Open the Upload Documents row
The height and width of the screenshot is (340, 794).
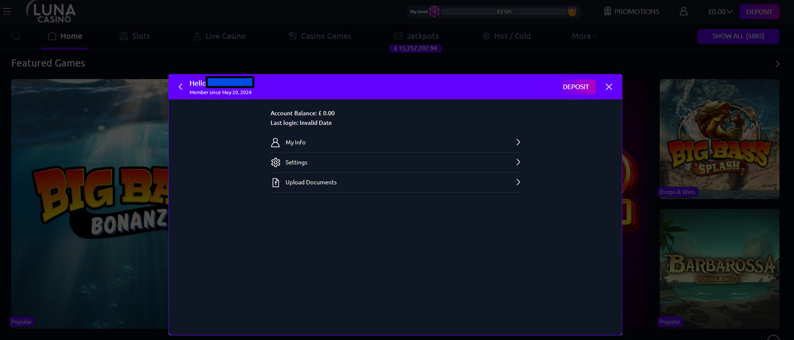395,182
